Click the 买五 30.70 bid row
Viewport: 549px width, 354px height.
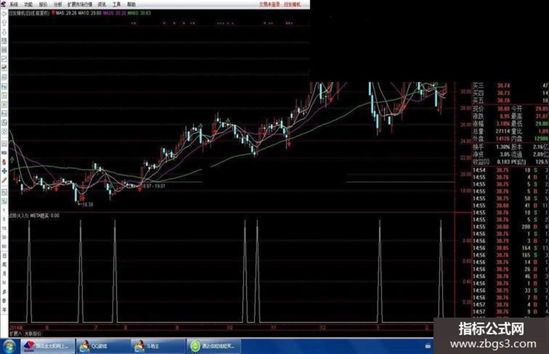click(510, 100)
